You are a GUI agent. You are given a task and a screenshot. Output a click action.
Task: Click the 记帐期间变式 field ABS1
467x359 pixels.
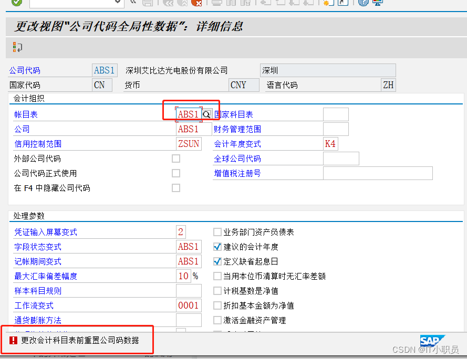(x=189, y=261)
